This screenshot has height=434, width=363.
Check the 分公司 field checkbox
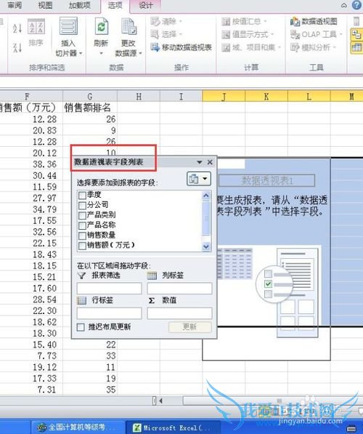pyautogui.click(x=82, y=206)
